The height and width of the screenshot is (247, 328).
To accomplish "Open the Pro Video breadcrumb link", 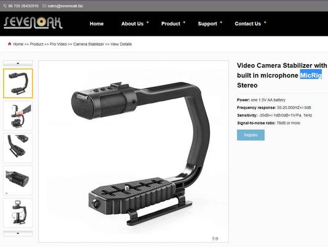I will click(x=58, y=44).
